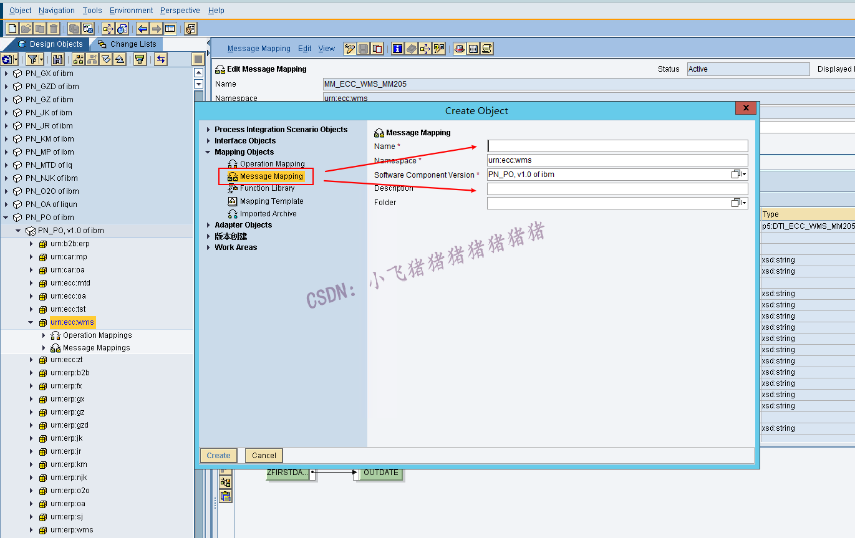Click the document help icon in main toolbar

coord(122,29)
